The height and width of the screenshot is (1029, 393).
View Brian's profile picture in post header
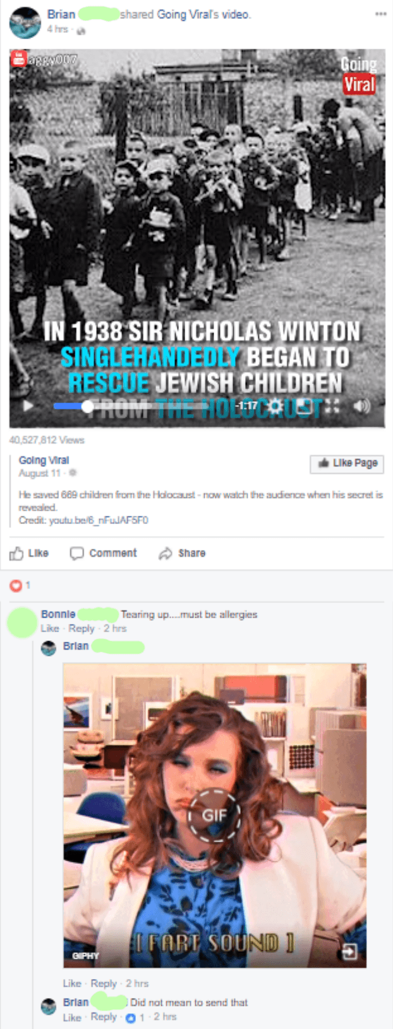[x=25, y=23]
